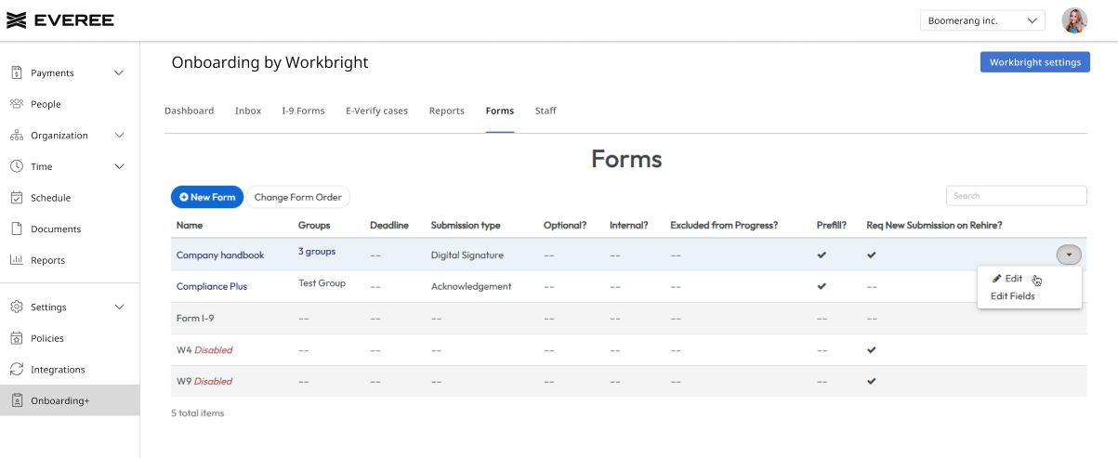Open the disabled W4 form

[x=204, y=350]
